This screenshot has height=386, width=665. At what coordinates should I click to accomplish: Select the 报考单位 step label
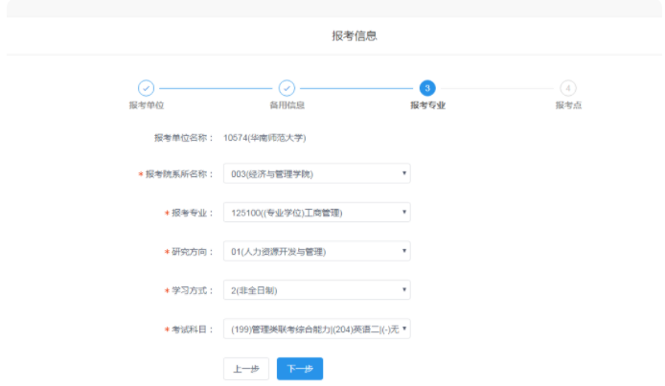147,105
